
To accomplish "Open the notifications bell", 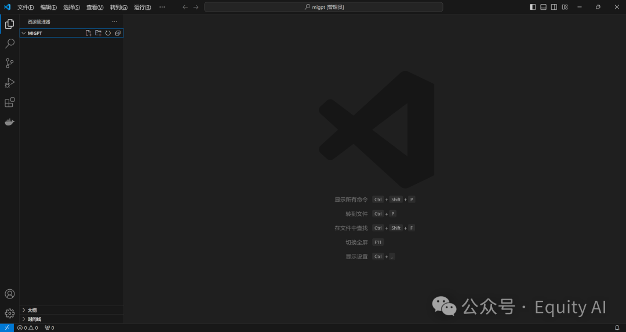I will coord(617,327).
